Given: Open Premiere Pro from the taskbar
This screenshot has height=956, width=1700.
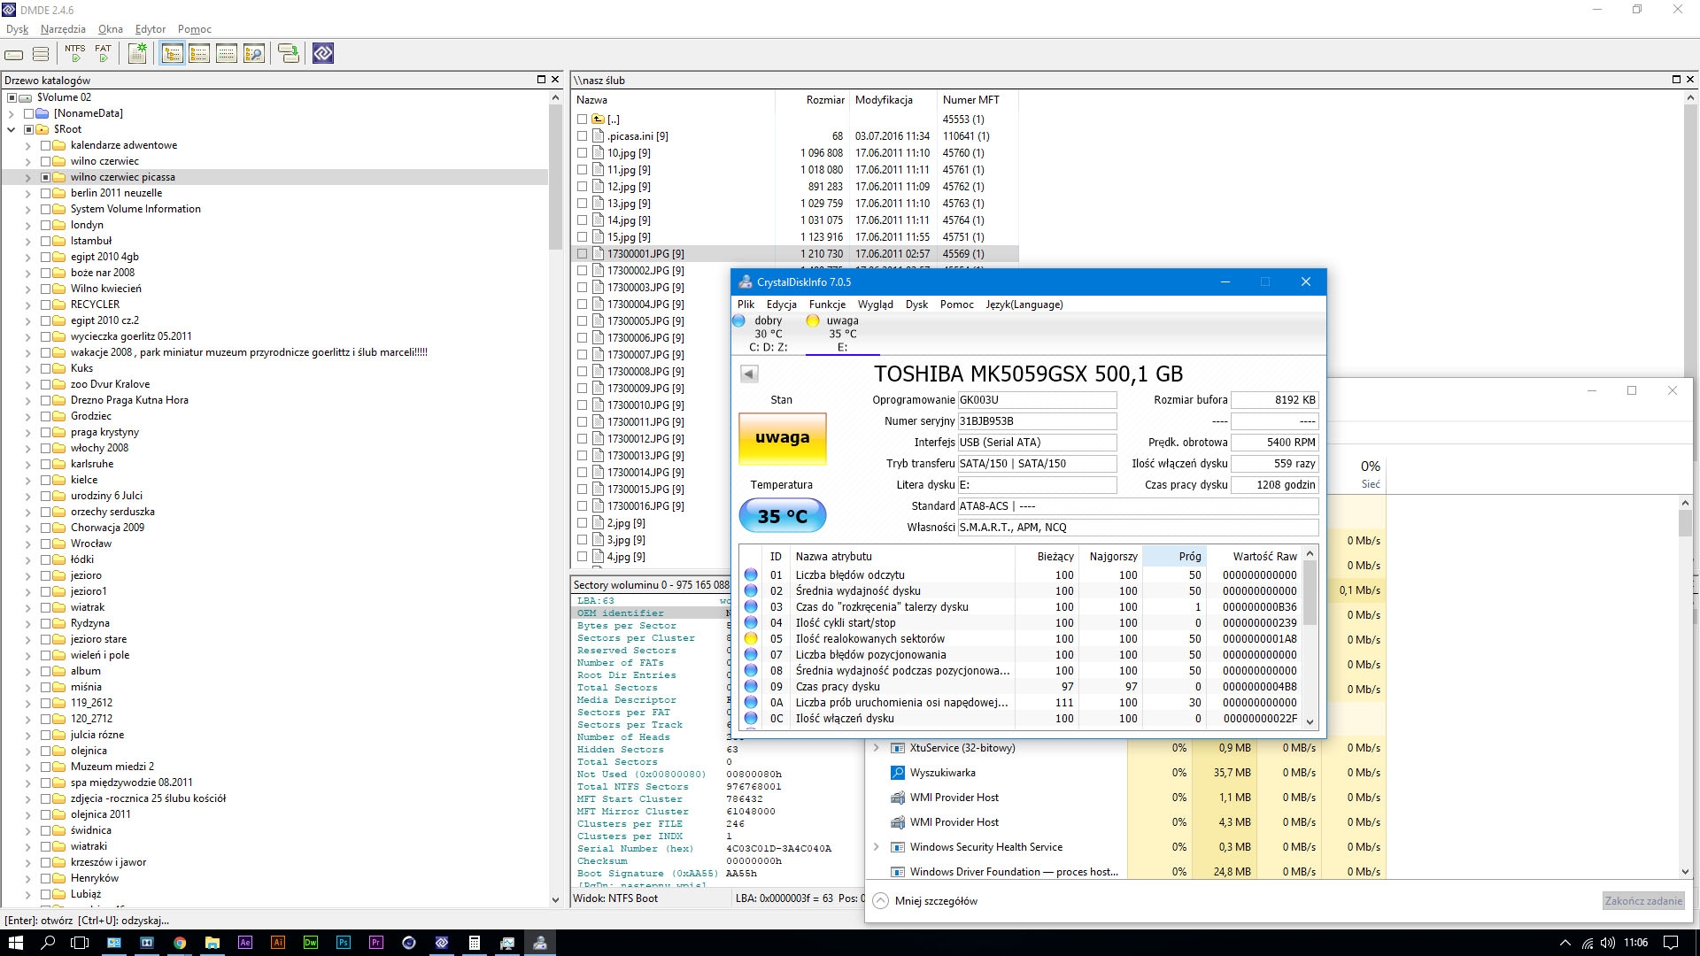Looking at the screenshot, I should tap(376, 943).
